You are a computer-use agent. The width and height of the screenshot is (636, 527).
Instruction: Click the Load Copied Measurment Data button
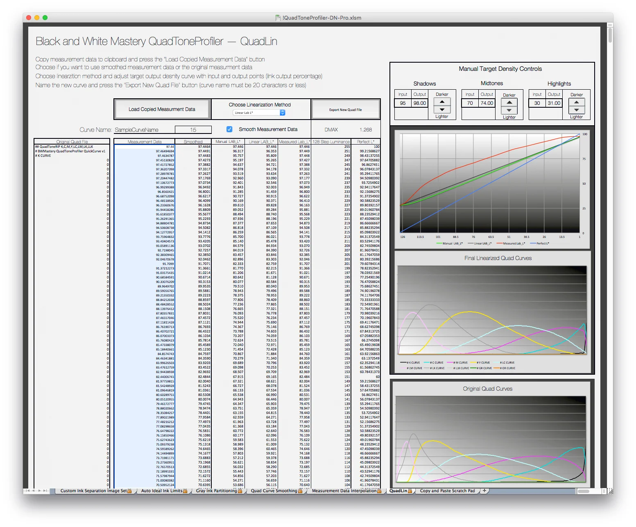pyautogui.click(x=162, y=109)
